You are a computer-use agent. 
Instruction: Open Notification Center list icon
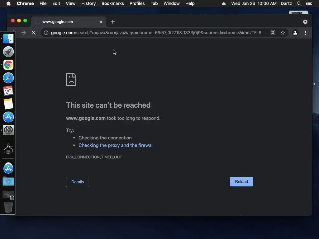coord(309,3)
